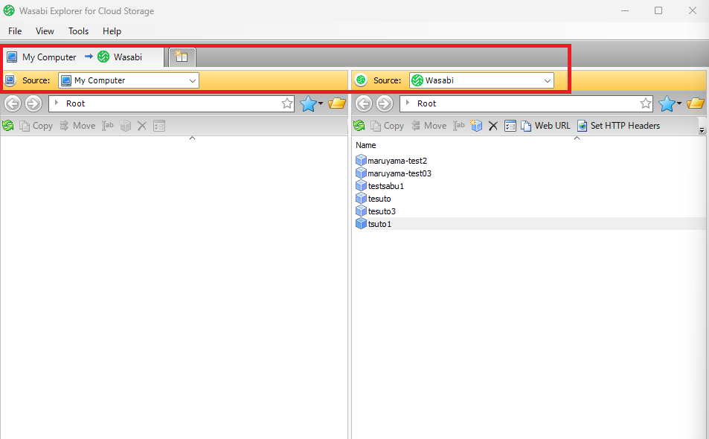Open the folder browse icon in Wasabi pane

pyautogui.click(x=696, y=103)
